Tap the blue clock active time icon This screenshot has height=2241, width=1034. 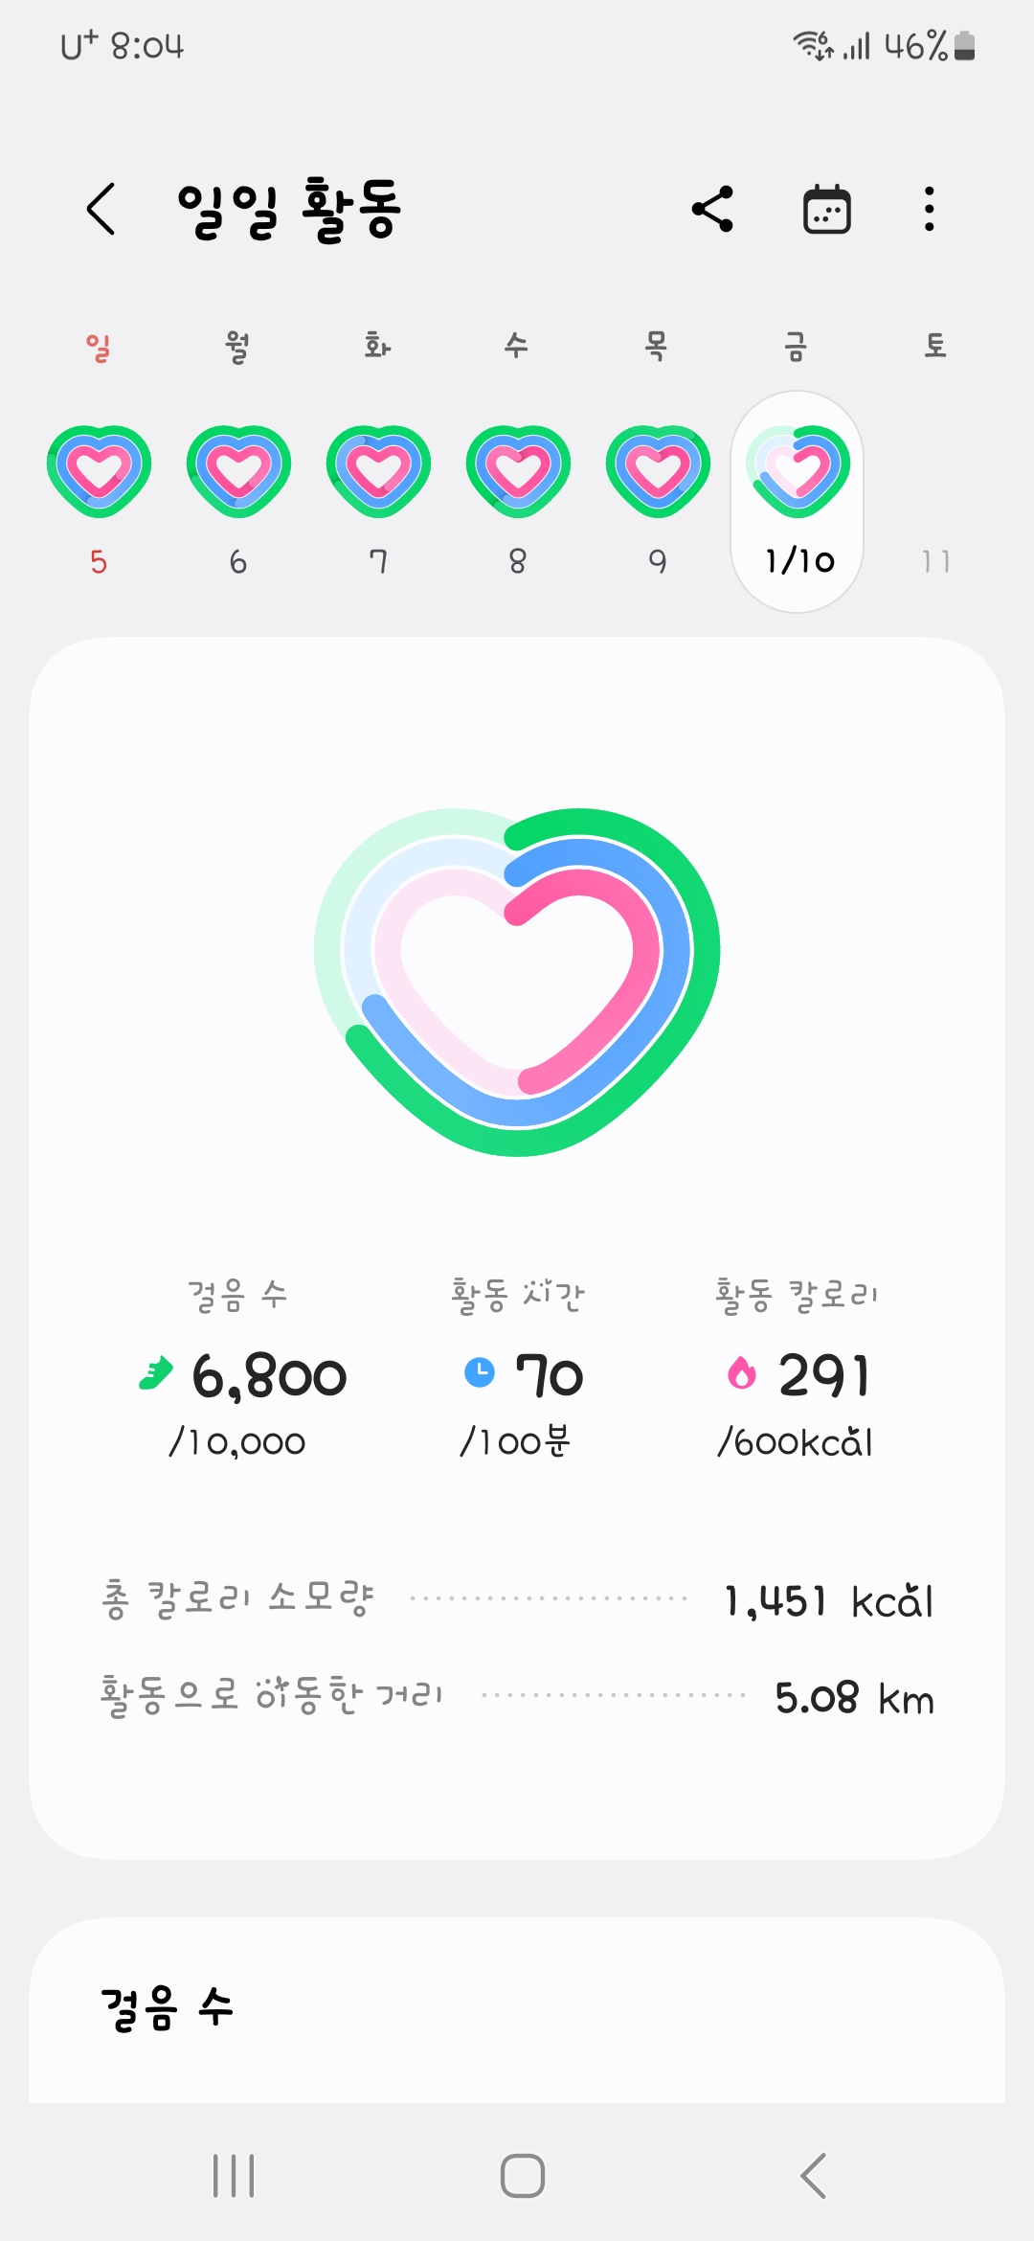click(480, 1371)
